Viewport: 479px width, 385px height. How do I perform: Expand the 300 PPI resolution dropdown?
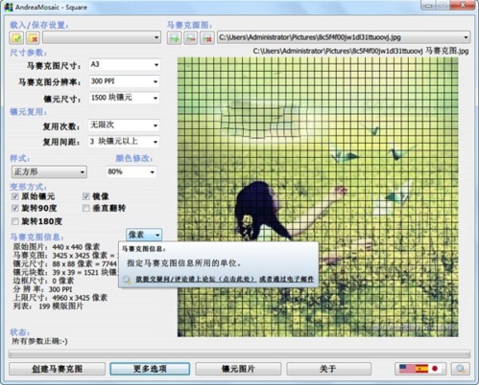point(124,81)
